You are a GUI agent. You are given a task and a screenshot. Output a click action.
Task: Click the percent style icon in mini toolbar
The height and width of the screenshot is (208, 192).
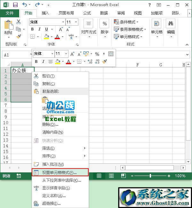click(97, 54)
